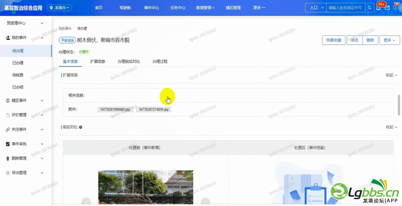
Task: Click the location pin icon beside 龙港市
Action: (51, 8)
